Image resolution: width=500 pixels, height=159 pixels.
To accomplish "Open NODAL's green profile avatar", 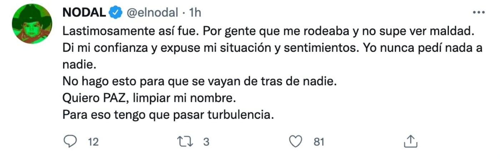I will click(x=32, y=24).
